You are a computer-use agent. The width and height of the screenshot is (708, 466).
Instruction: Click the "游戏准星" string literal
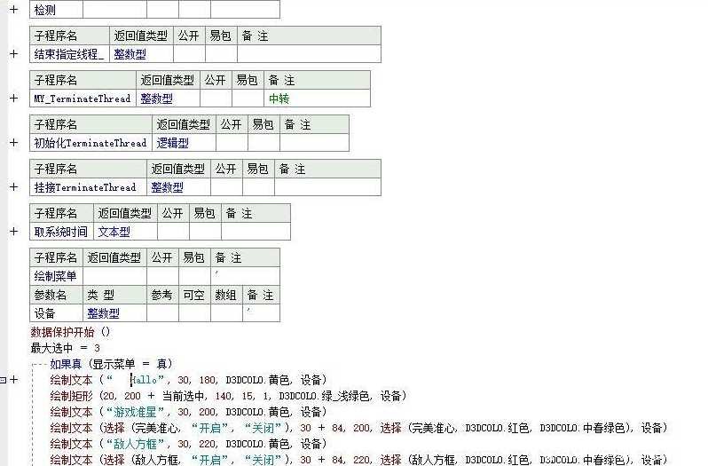click(135, 412)
